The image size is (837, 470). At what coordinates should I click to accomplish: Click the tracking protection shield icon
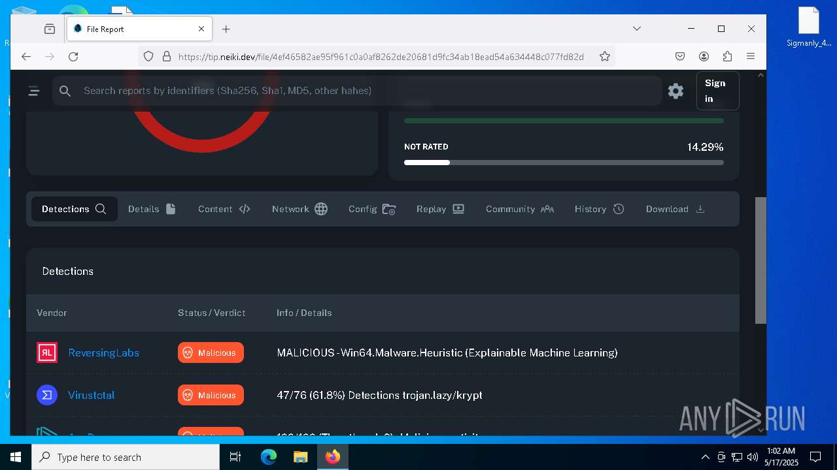[148, 57]
